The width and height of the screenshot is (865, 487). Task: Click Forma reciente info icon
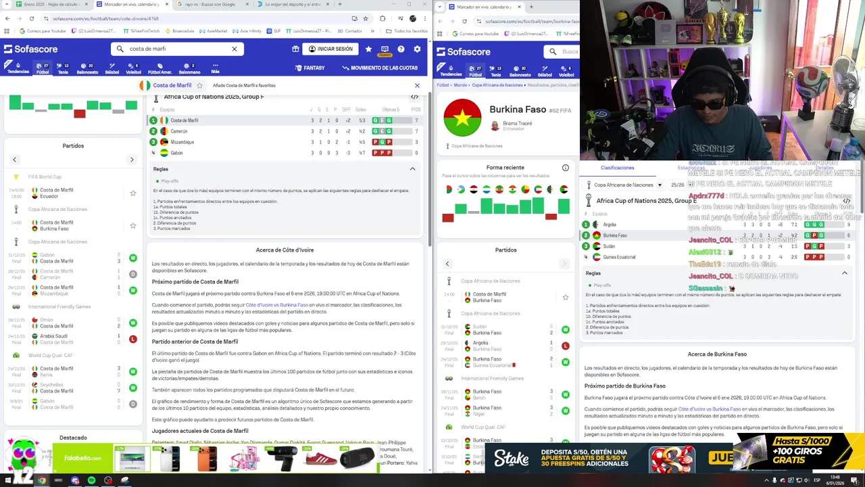[566, 168]
